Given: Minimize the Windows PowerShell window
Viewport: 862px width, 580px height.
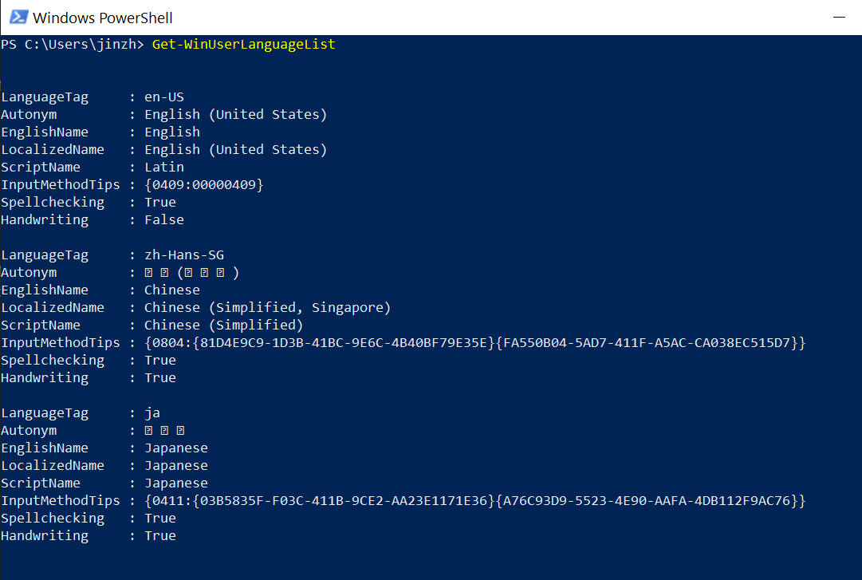Looking at the screenshot, I should (x=839, y=17).
